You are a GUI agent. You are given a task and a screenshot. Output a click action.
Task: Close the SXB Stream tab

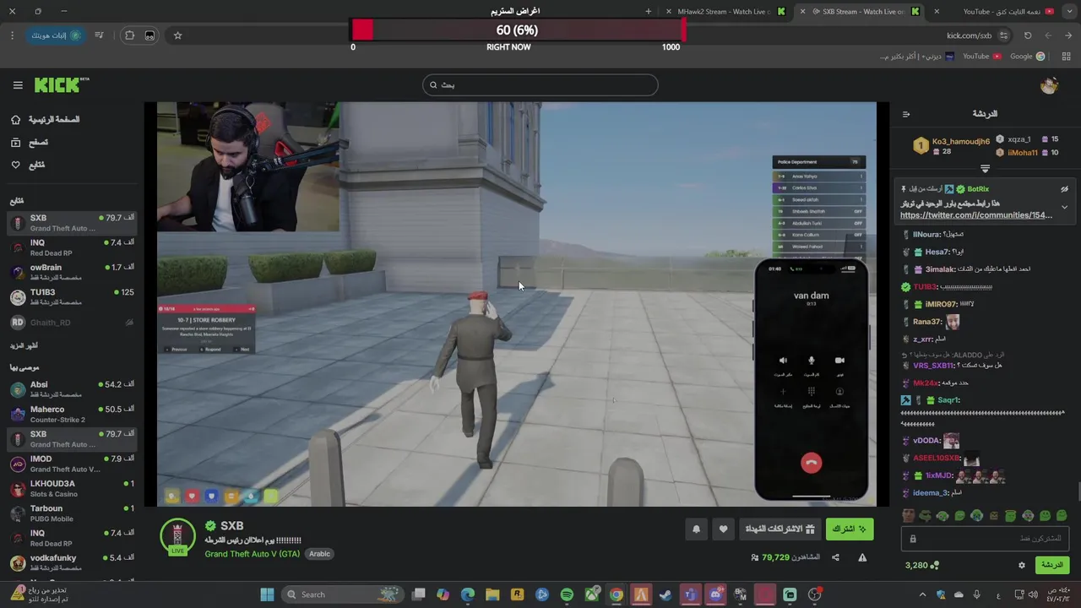point(802,12)
